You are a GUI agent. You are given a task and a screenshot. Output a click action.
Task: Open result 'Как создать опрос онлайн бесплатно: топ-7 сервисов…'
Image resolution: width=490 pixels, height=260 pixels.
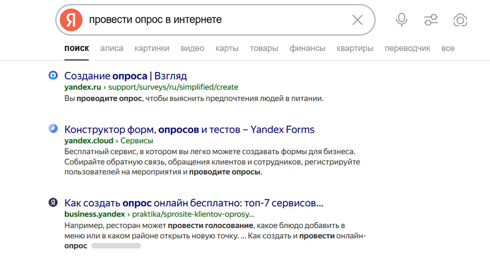tap(194, 203)
